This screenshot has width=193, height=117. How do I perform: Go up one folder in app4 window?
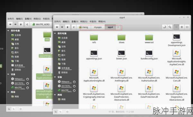pyautogui.click(x=68, y=27)
